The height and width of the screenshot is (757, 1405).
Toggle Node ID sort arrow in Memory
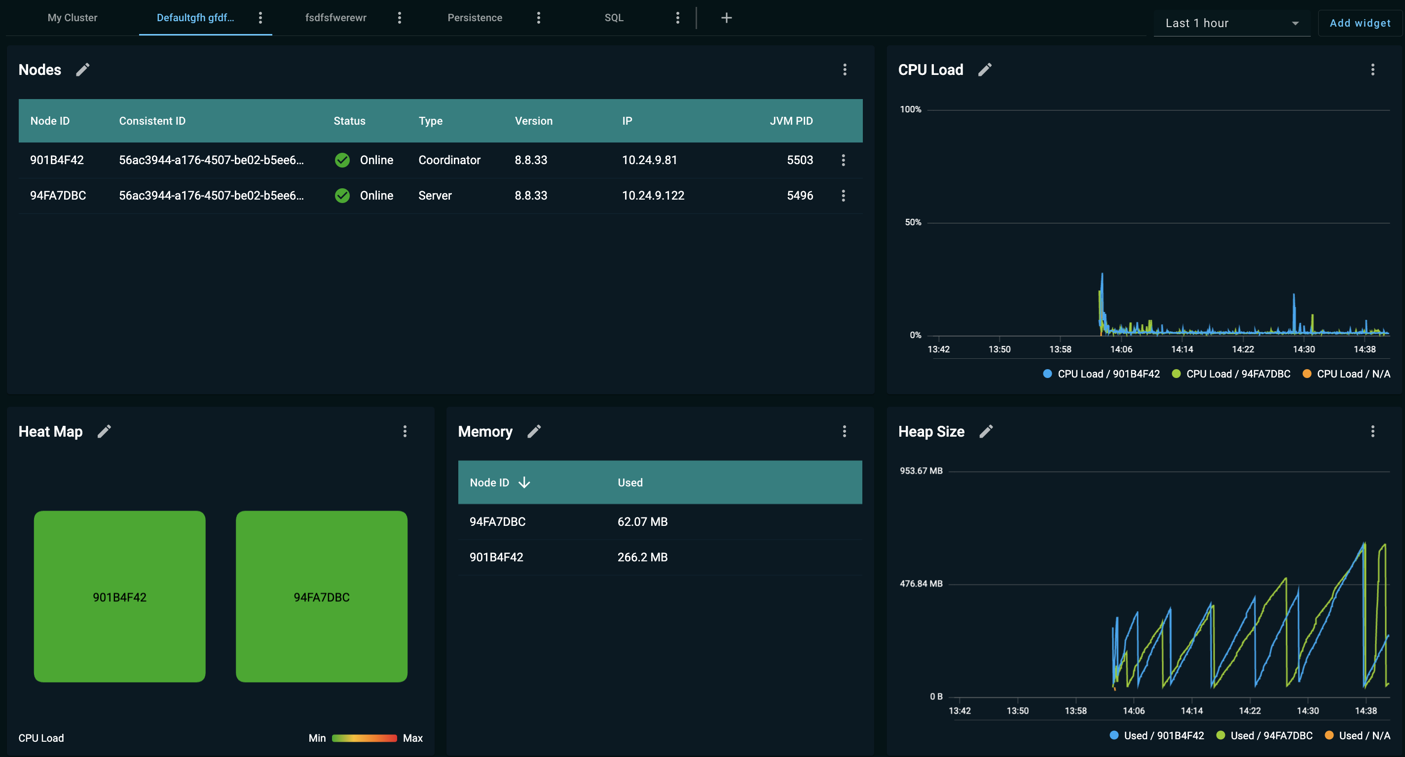pos(524,483)
